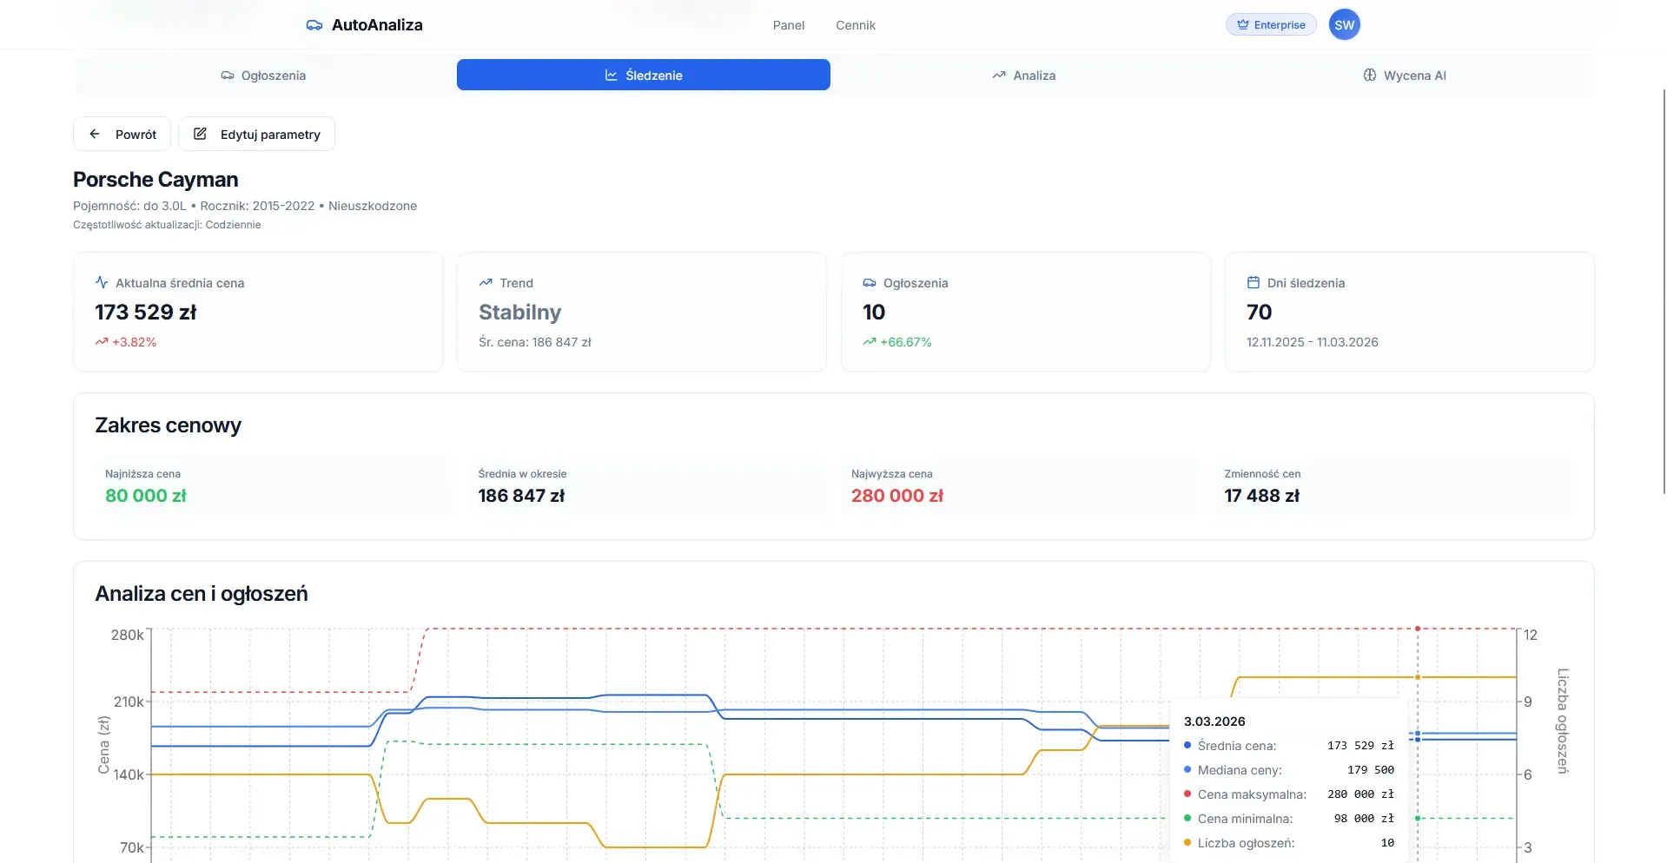This screenshot has height=863, width=1667.
Task: Open the SW user avatar menu
Action: 1344,25
